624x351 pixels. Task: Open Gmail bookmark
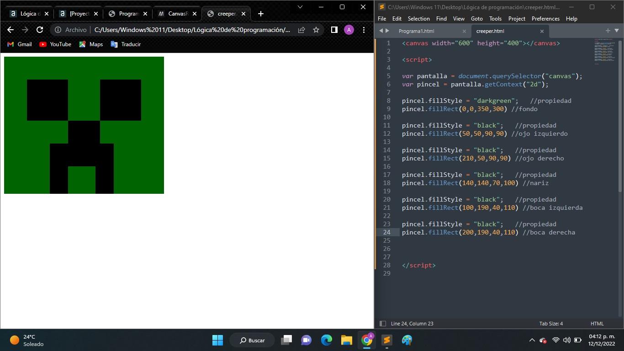20,44
